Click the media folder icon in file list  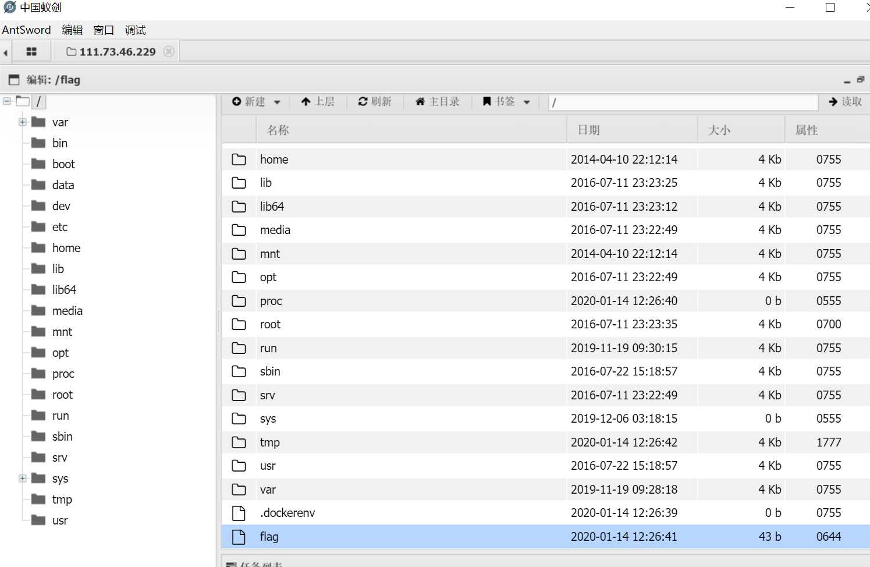point(239,230)
